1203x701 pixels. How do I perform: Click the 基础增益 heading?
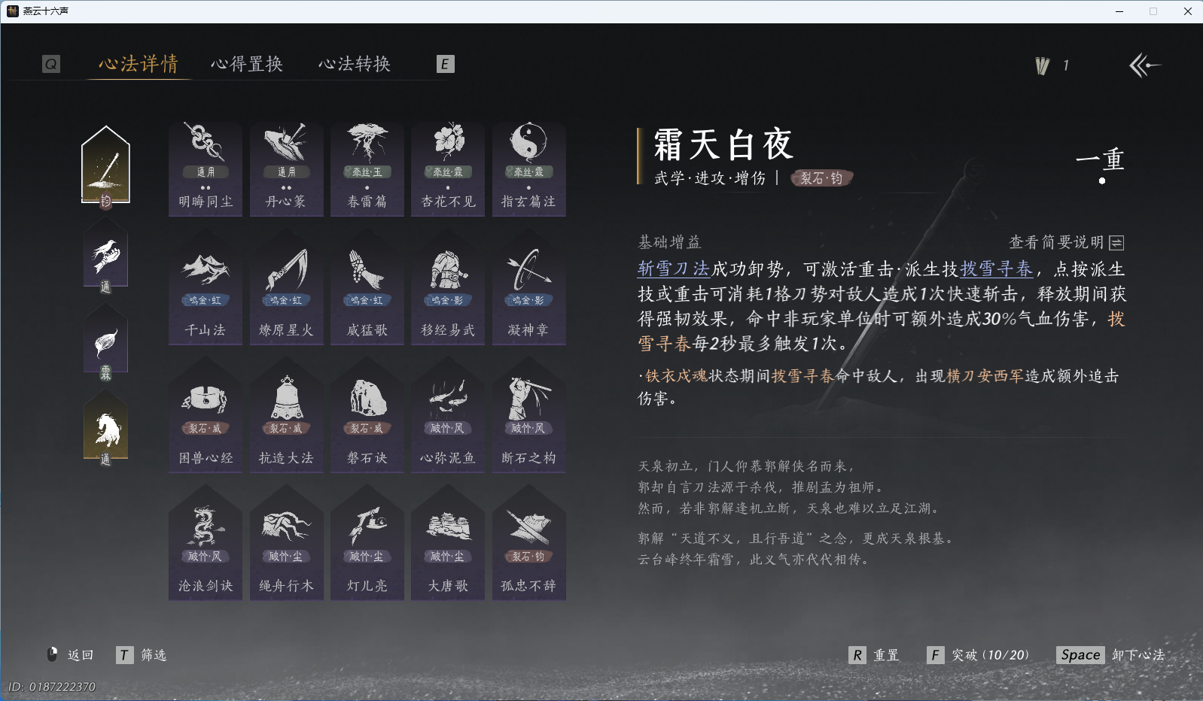click(x=669, y=242)
